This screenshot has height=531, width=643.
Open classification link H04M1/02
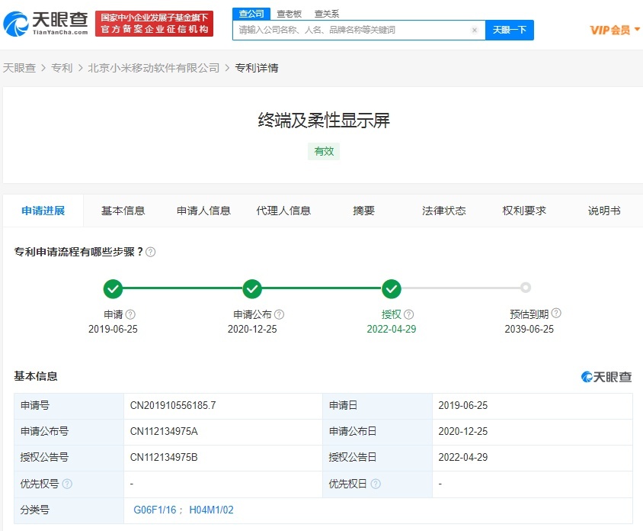pyautogui.click(x=211, y=510)
